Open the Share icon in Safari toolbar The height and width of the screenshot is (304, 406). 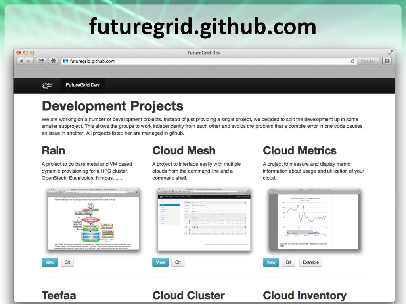tap(41, 61)
